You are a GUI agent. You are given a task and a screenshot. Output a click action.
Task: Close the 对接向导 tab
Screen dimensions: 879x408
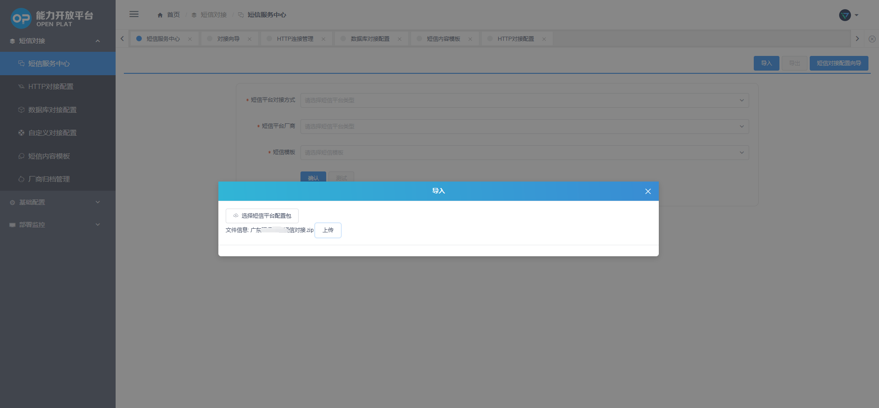coord(250,39)
